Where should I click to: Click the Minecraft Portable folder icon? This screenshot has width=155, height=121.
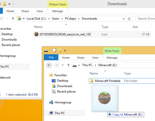[x=92, y=81]
